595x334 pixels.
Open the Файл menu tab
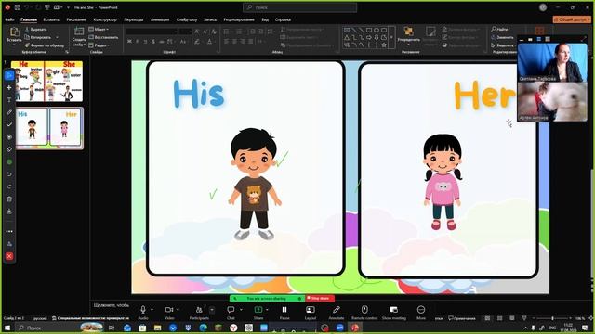[9, 19]
